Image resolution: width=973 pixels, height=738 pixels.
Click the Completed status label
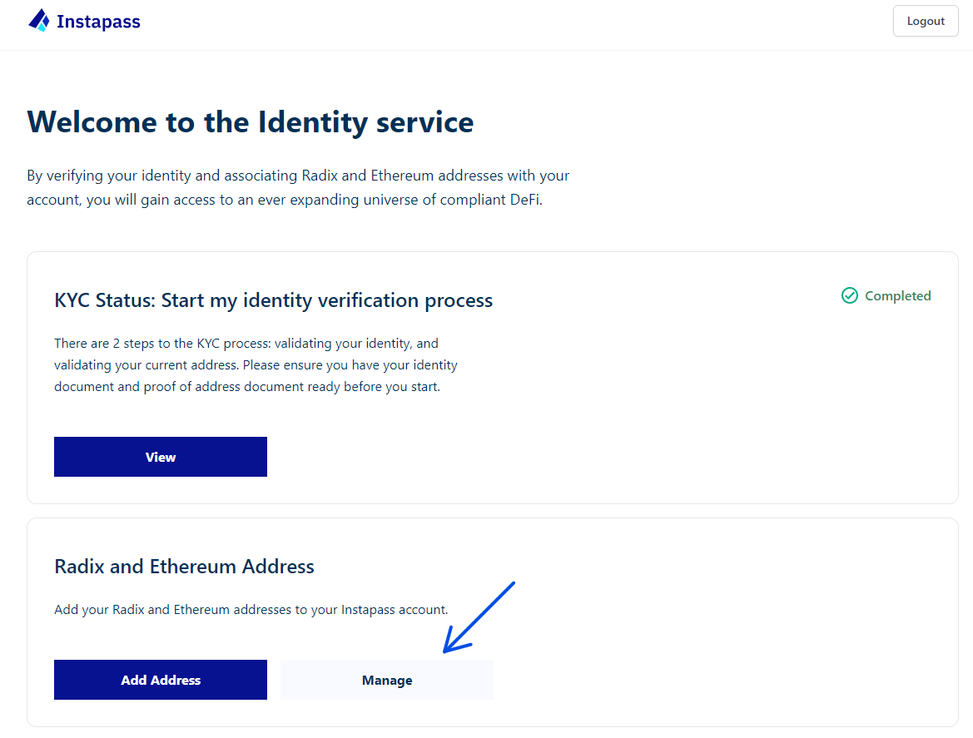(897, 296)
